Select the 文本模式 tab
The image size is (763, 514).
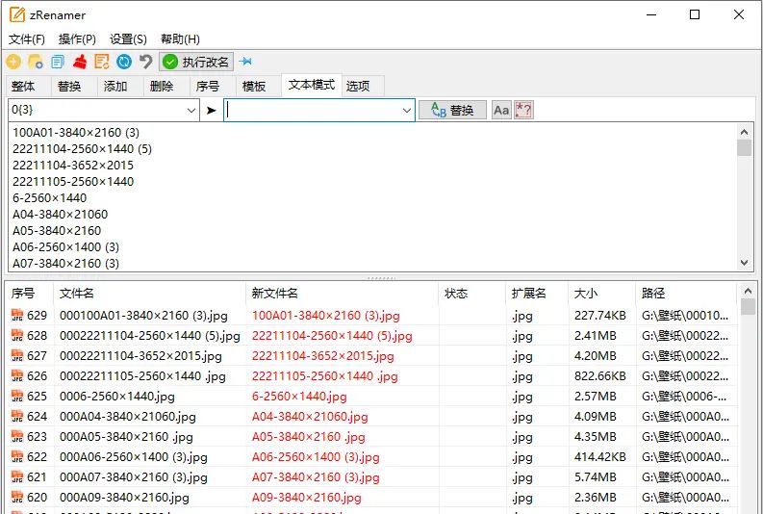tap(312, 85)
